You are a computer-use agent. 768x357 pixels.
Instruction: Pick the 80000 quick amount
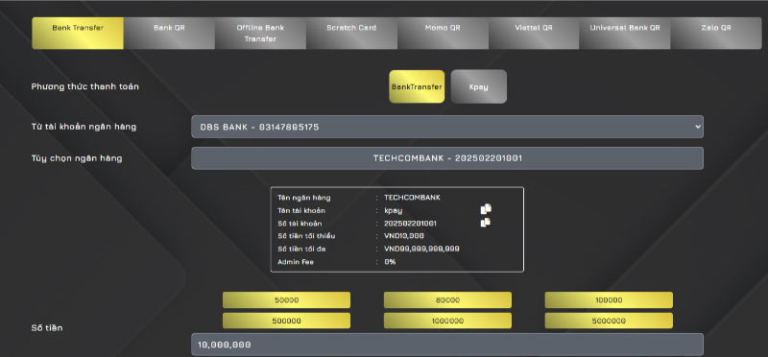tap(447, 300)
